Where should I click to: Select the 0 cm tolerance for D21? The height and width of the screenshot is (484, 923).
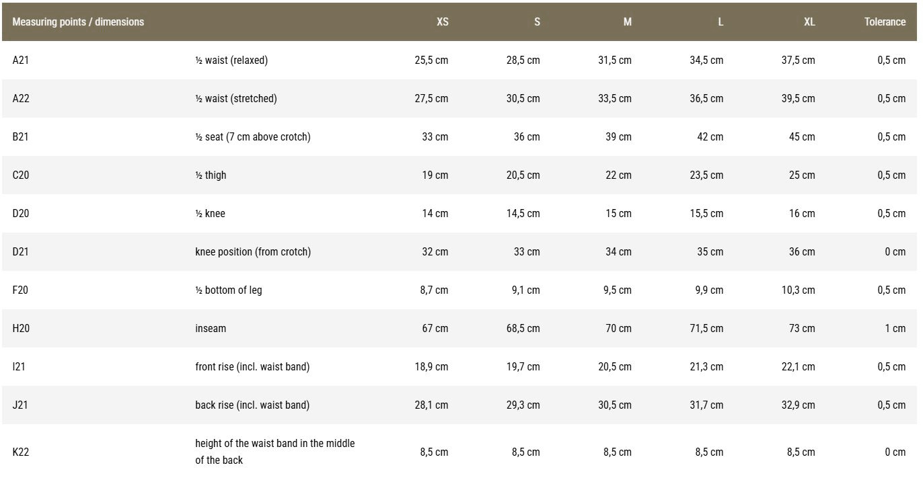click(895, 251)
